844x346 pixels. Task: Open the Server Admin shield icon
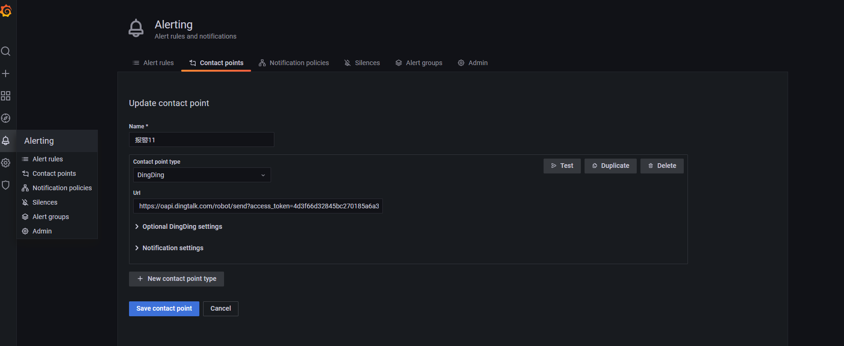click(6, 185)
